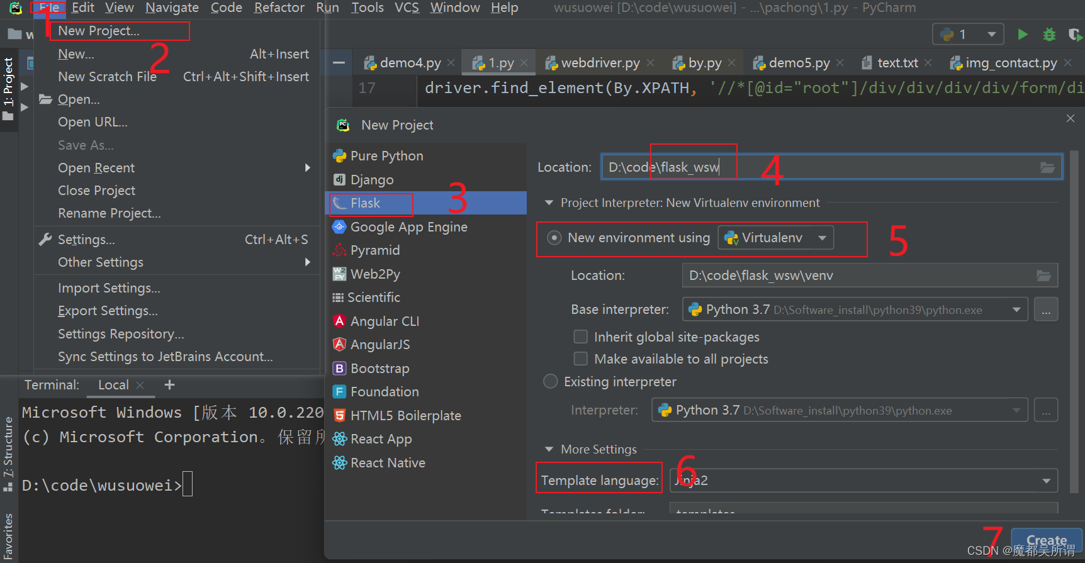1085x563 pixels.
Task: Collapse Project Interpreter section
Action: 549,203
